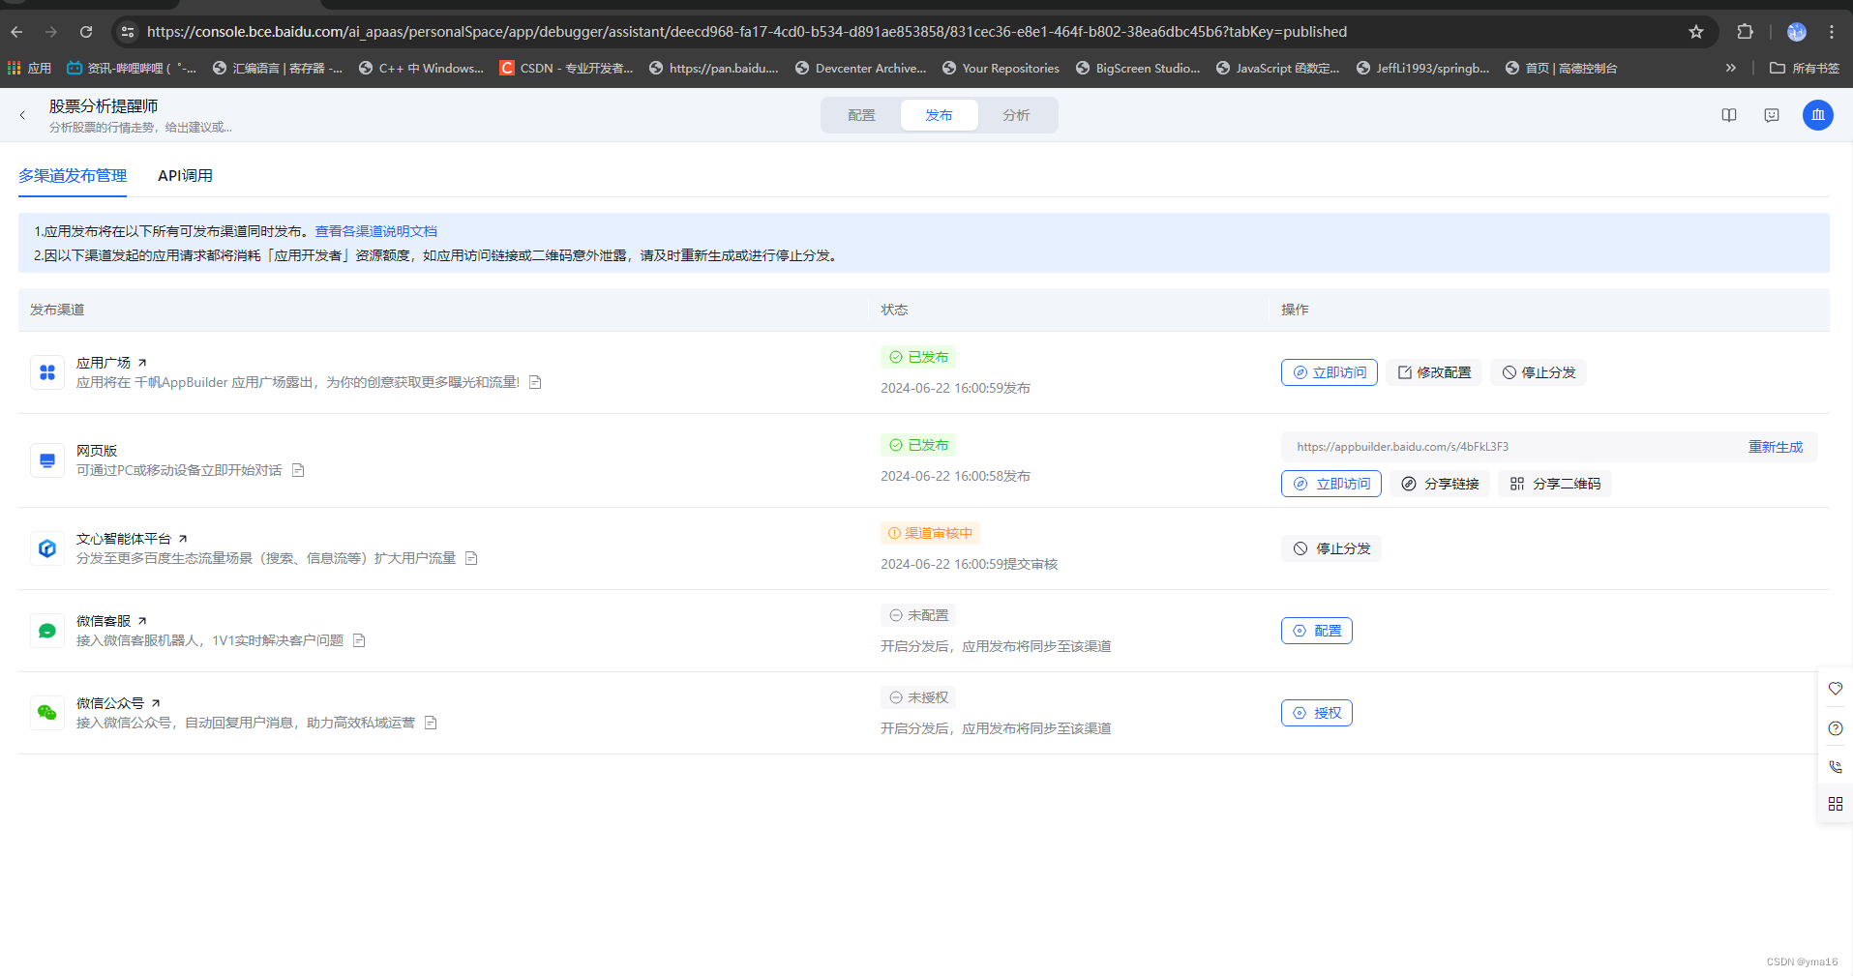Click the help question icon in side float bar
1853x976 pixels.
click(x=1836, y=728)
